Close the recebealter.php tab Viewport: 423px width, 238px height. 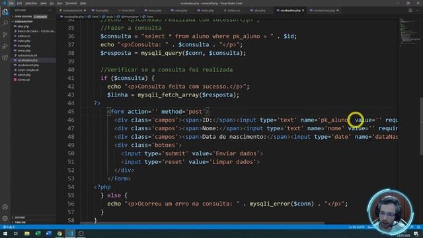click(x=303, y=11)
